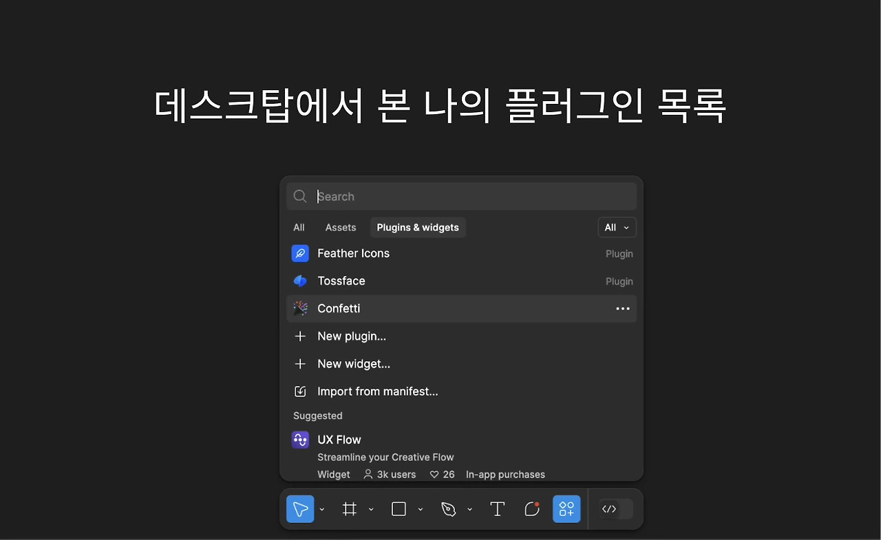Click the plus icon beside New widget

click(x=300, y=364)
